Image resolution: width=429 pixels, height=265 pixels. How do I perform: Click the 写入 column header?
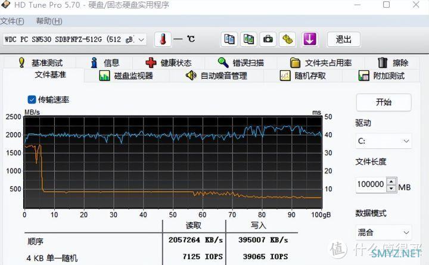[x=259, y=226]
